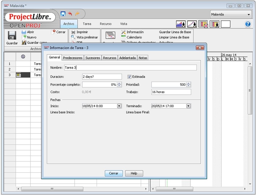Open the Predecesores tab
This screenshot has height=195, width=256.
73,58
